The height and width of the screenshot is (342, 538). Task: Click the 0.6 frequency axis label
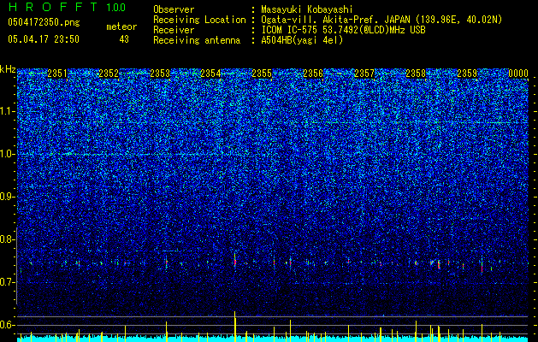(8, 325)
